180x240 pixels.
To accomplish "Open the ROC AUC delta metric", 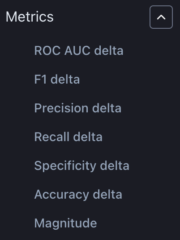I will (79, 50).
